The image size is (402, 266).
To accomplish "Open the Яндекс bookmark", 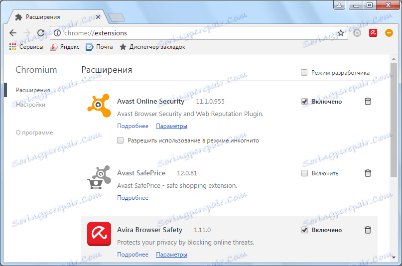I will [65, 47].
